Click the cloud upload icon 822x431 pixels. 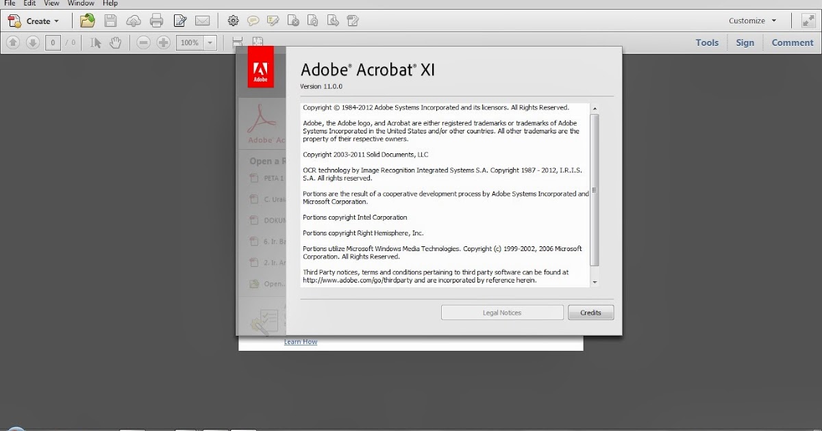tap(134, 21)
